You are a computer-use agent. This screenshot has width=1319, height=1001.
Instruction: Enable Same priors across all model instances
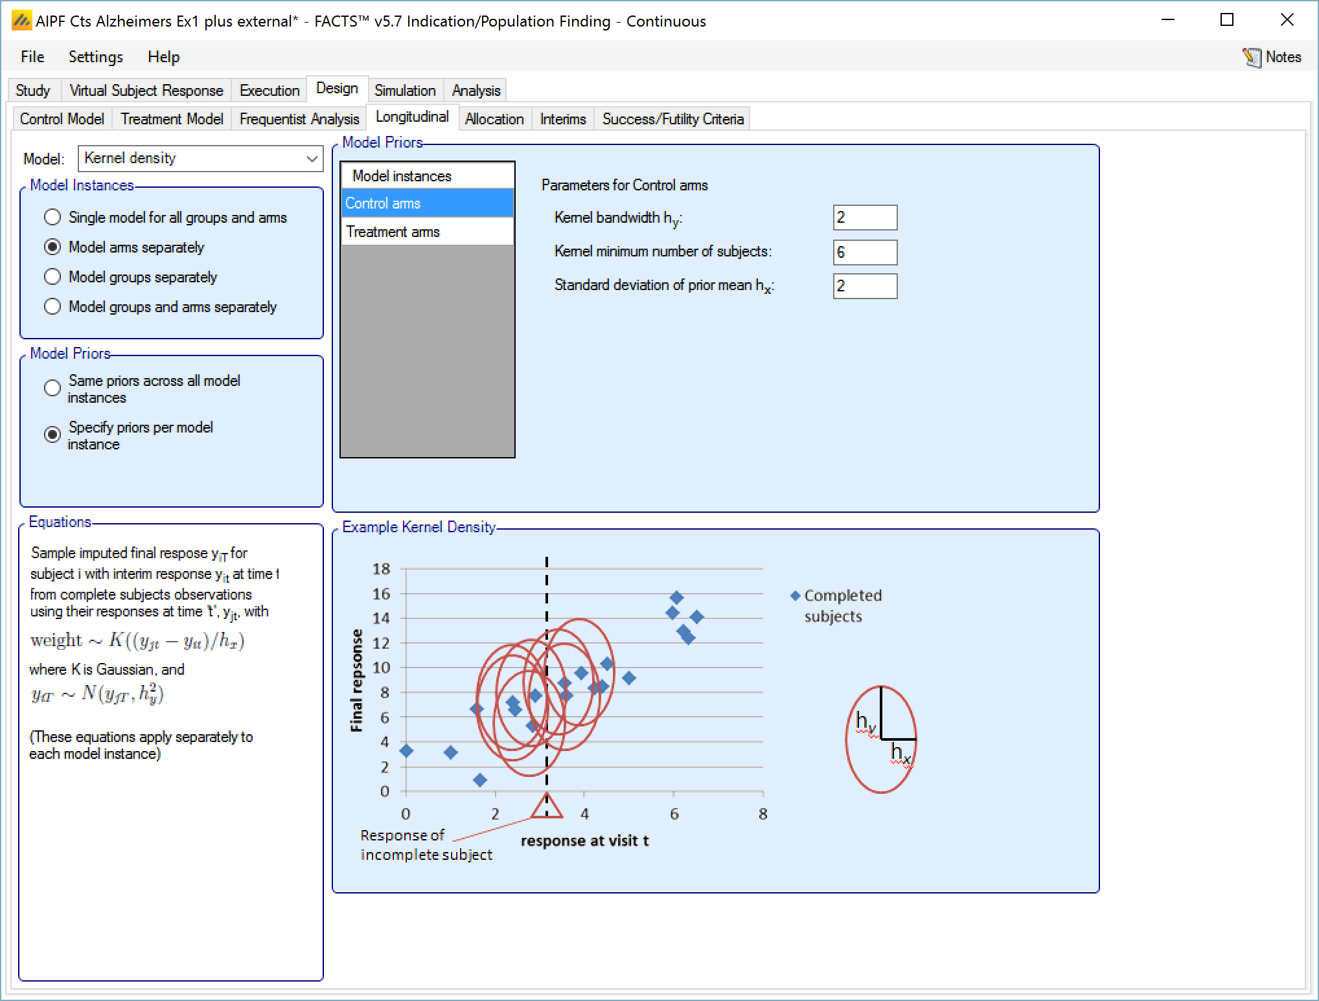click(x=52, y=388)
